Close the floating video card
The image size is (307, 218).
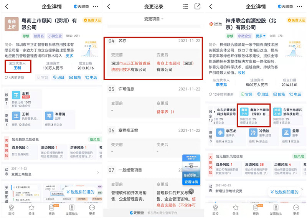tap(191, 191)
